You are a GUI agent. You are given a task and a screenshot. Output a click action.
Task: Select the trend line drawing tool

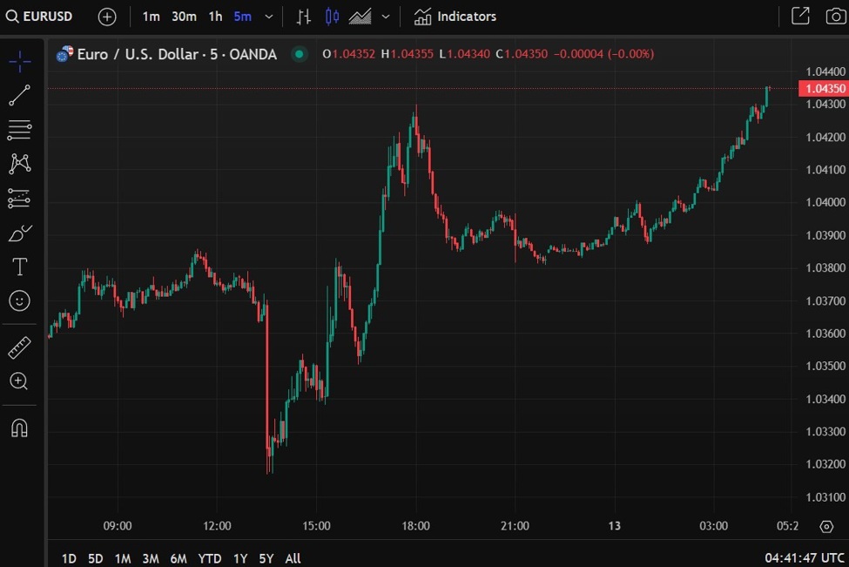[19, 96]
